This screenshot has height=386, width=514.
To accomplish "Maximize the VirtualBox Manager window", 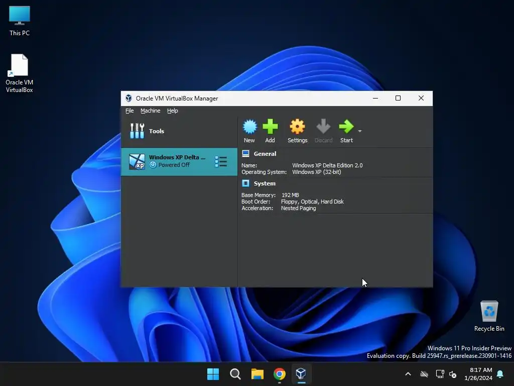I will click(x=398, y=98).
